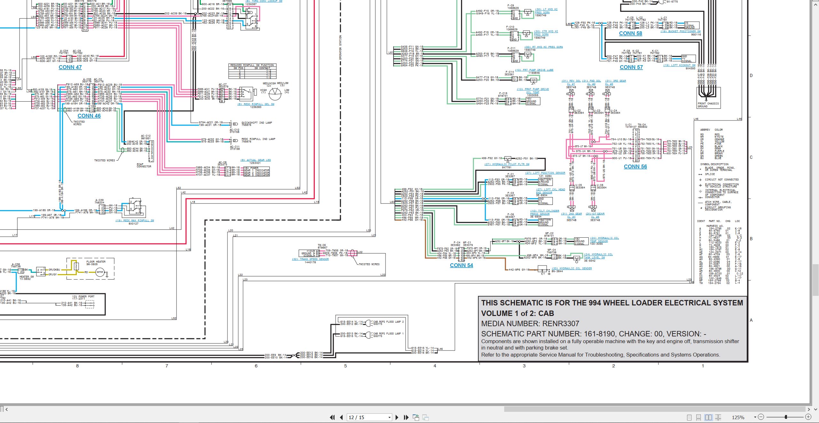
Task: Follow the Lift Position Sensor link
Action: 545,173
